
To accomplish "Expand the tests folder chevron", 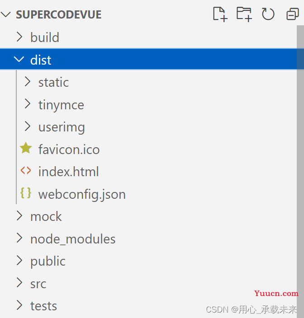I will [x=19, y=305].
